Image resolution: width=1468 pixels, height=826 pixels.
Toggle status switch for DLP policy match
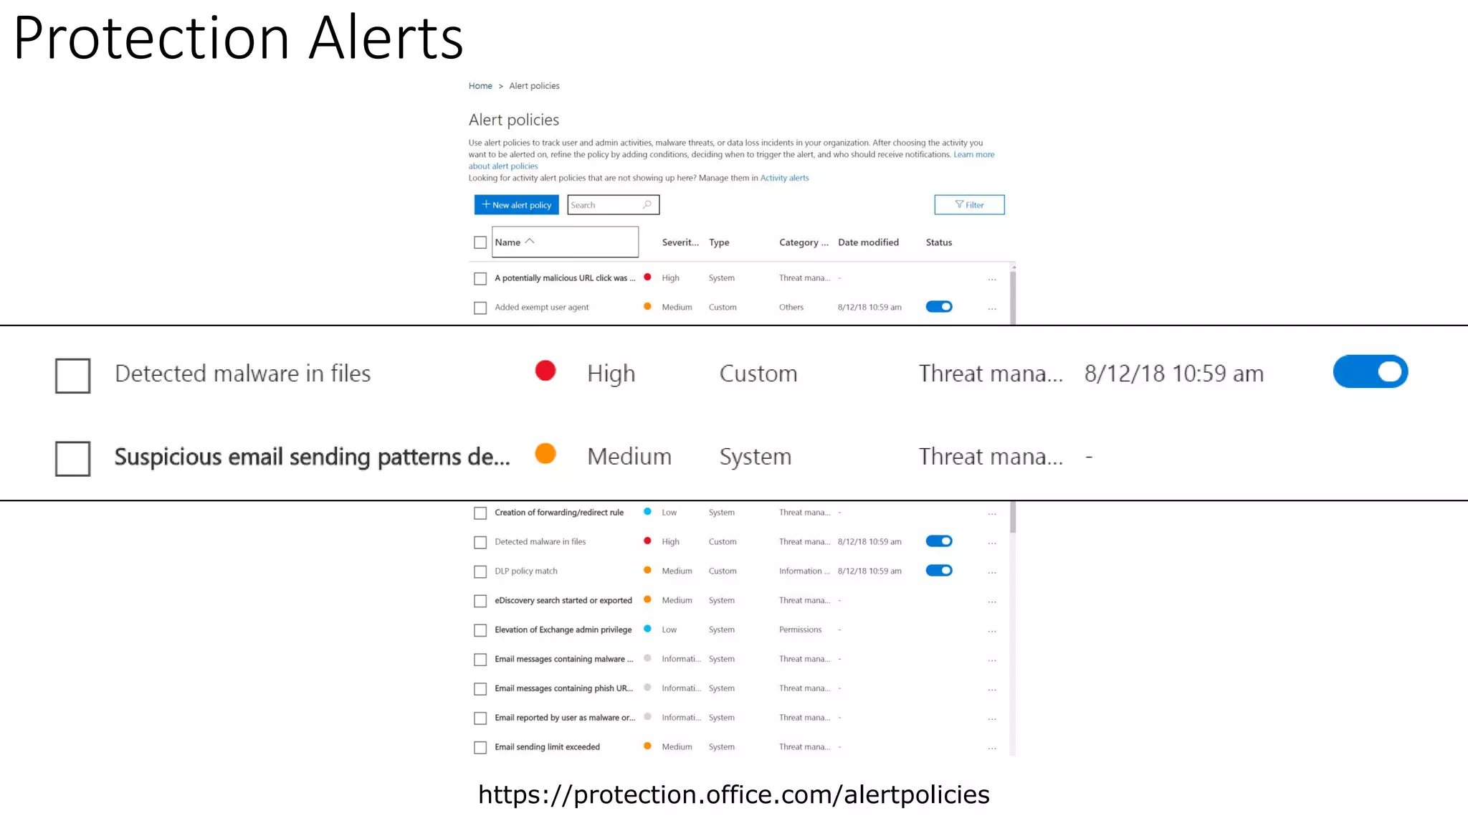pyautogui.click(x=939, y=571)
